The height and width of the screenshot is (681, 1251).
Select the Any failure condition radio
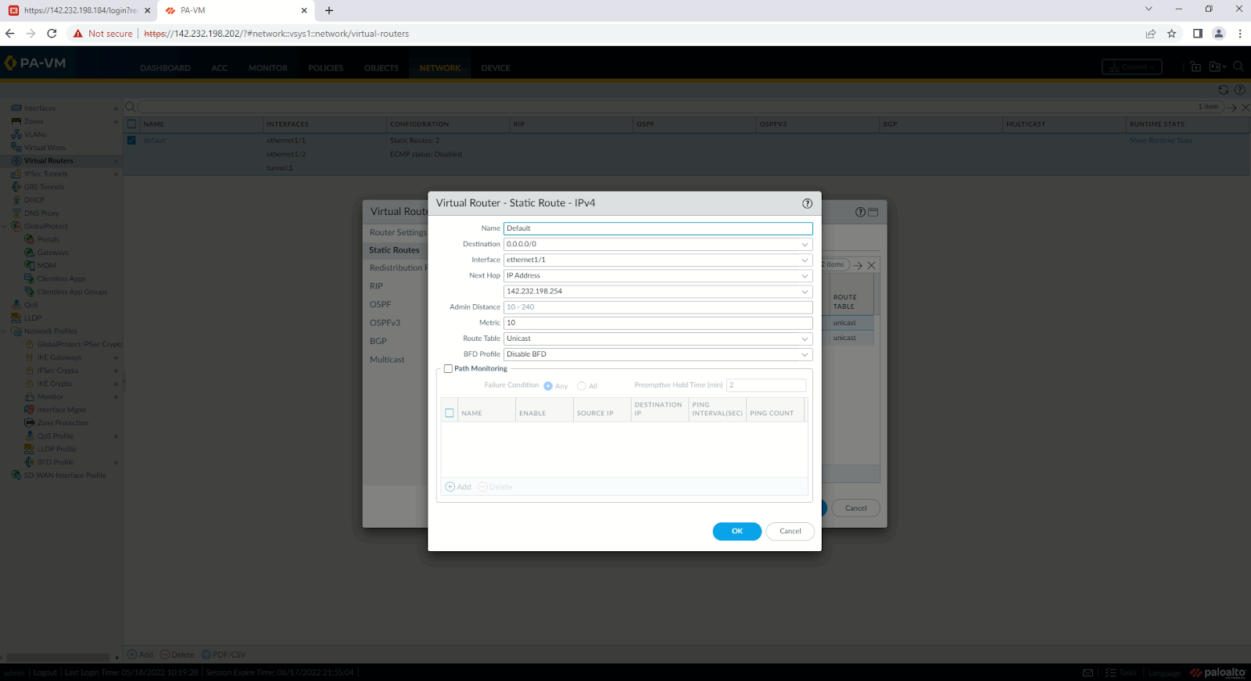(548, 386)
